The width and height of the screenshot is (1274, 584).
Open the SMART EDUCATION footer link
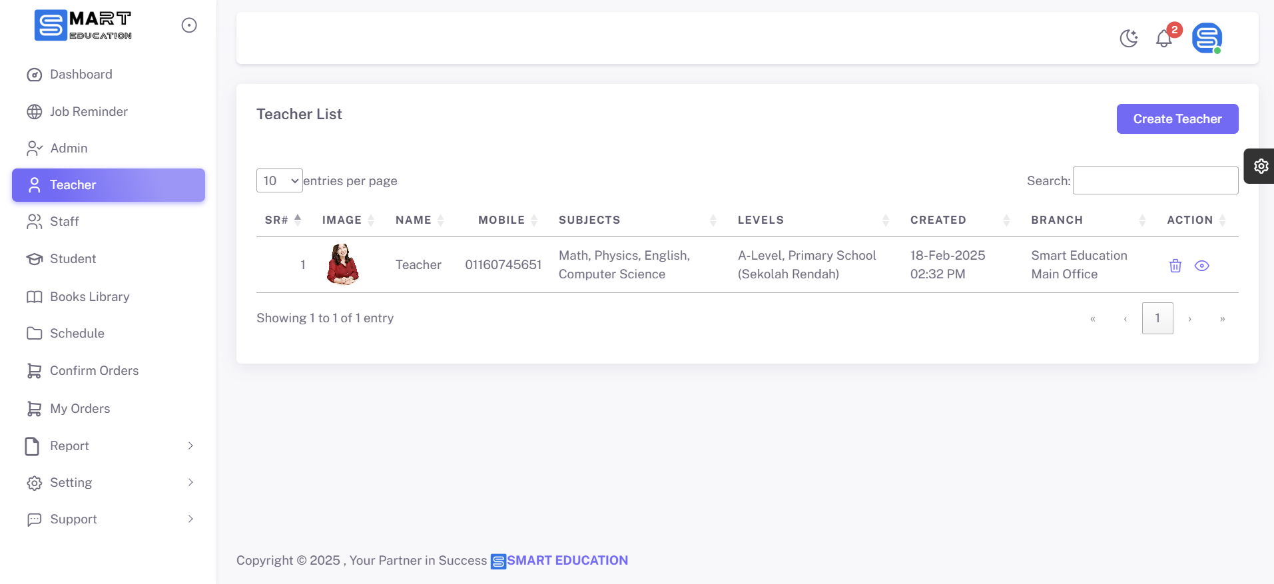(x=567, y=561)
